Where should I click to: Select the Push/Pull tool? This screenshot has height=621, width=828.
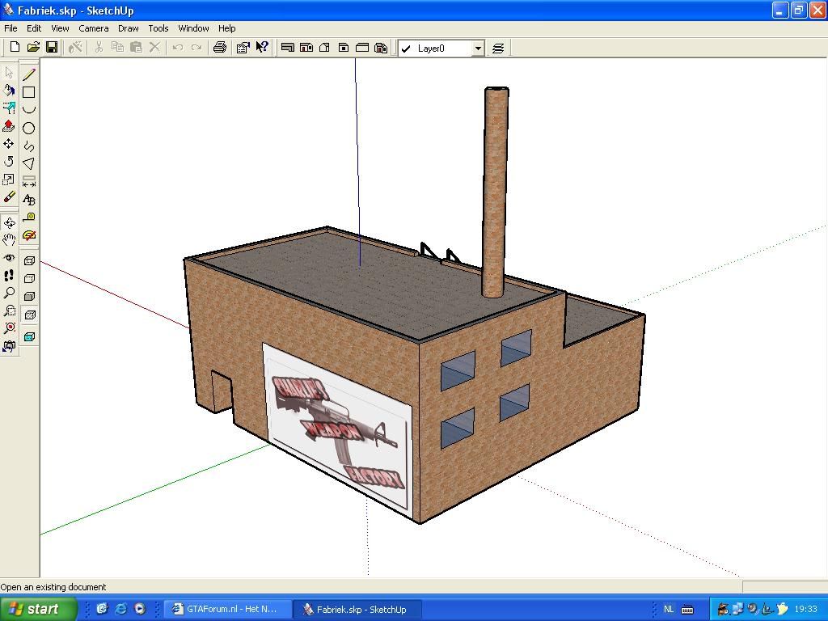[9, 126]
